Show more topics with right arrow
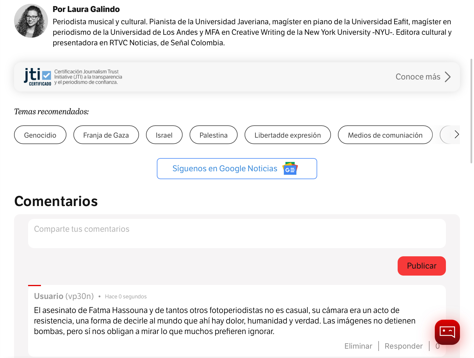 click(456, 135)
